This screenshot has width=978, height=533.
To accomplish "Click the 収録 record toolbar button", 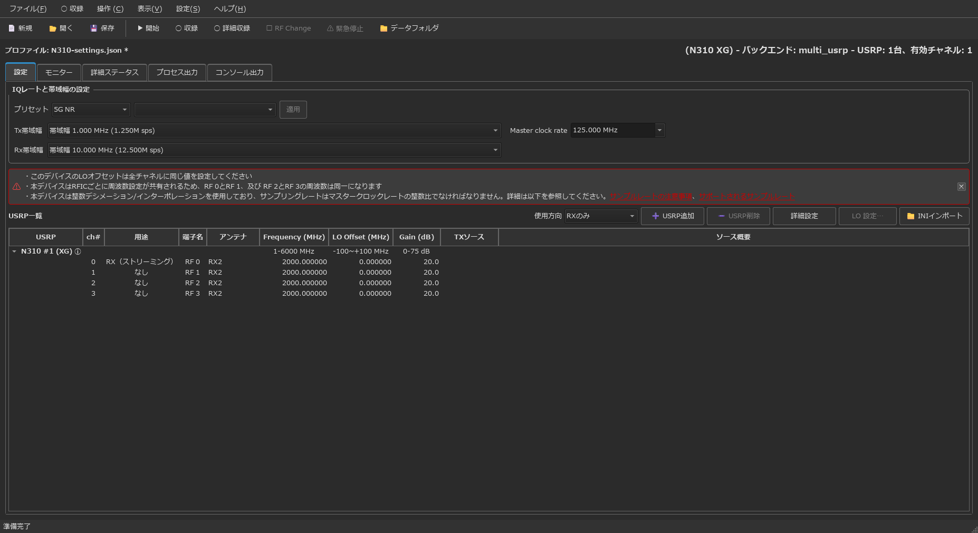I will [x=187, y=28].
